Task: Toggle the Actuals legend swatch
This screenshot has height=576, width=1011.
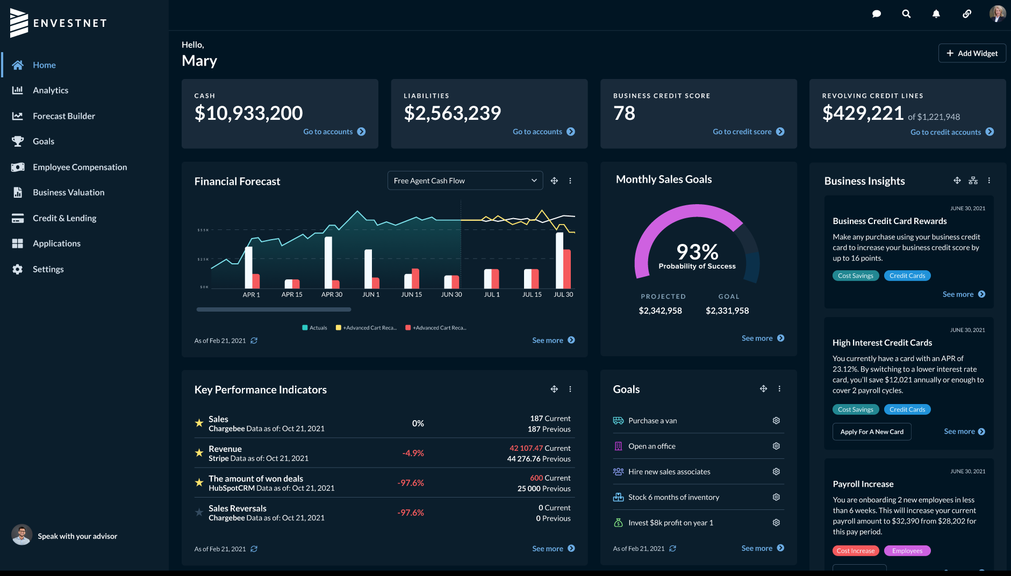Action: point(305,328)
